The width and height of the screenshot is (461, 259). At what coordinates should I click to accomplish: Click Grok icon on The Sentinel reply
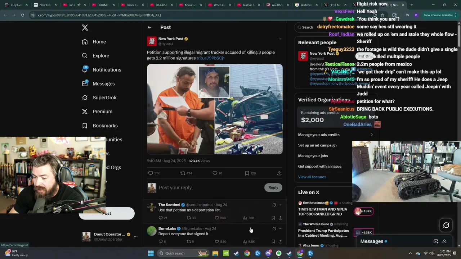(274, 205)
